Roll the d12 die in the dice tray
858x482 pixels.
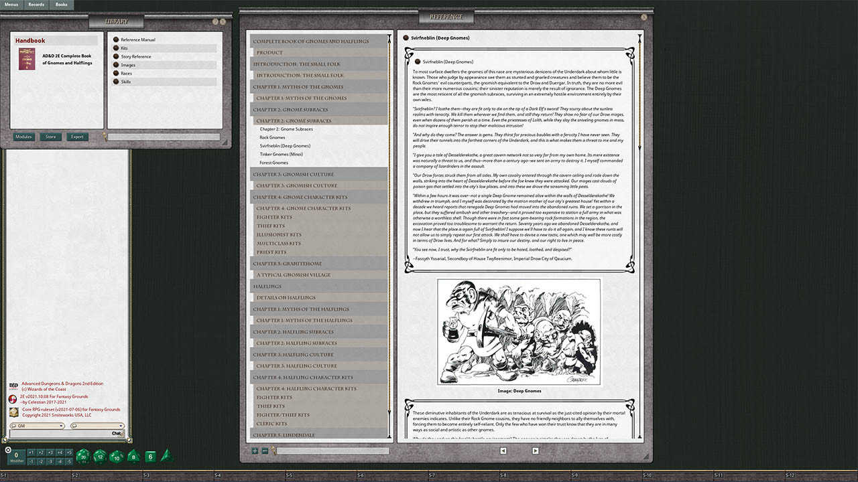point(99,457)
